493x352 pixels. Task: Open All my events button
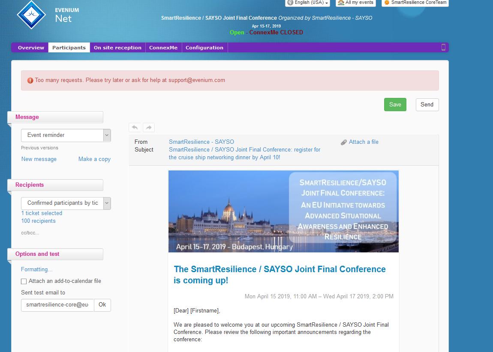[x=355, y=3]
